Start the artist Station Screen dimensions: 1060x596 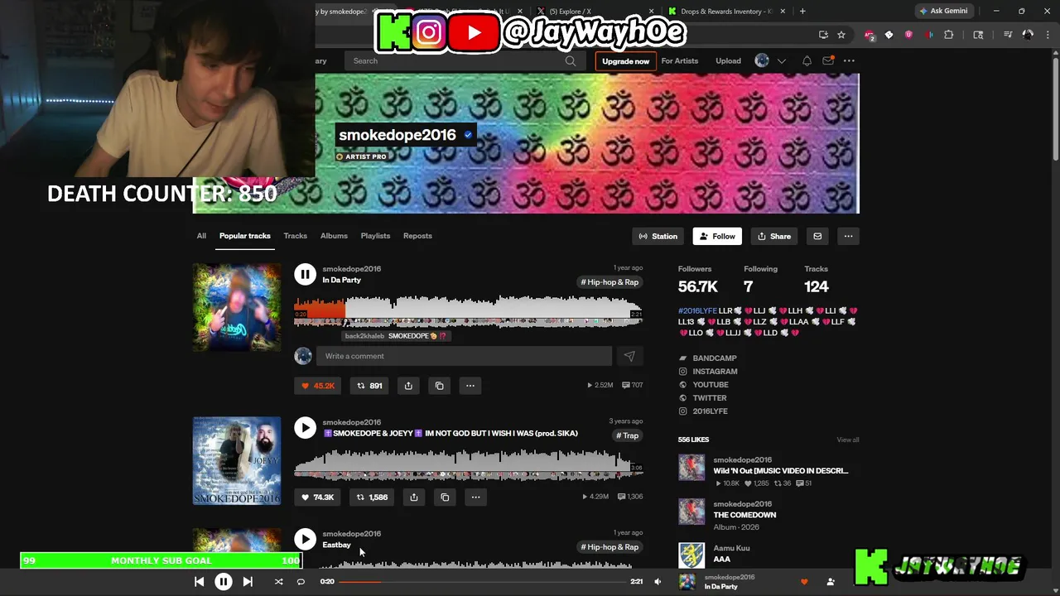(x=658, y=237)
